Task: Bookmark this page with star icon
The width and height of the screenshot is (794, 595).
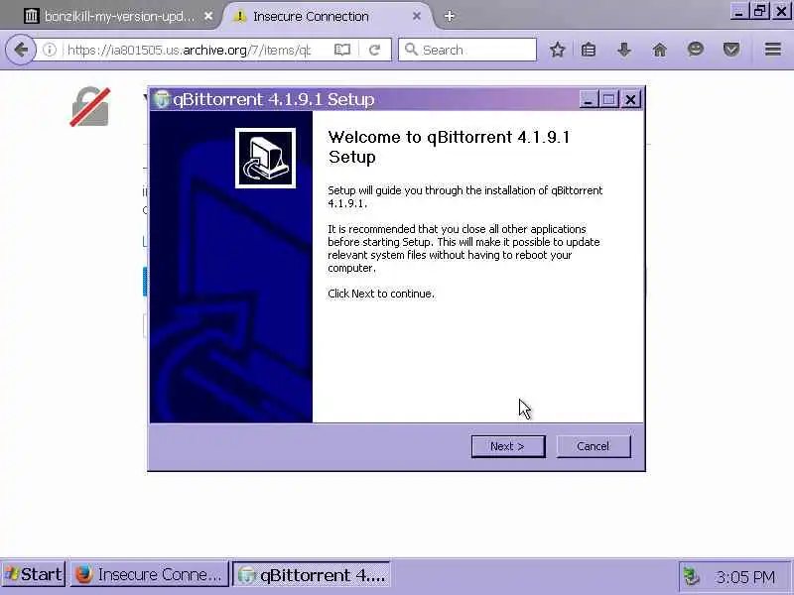Action: click(x=558, y=50)
